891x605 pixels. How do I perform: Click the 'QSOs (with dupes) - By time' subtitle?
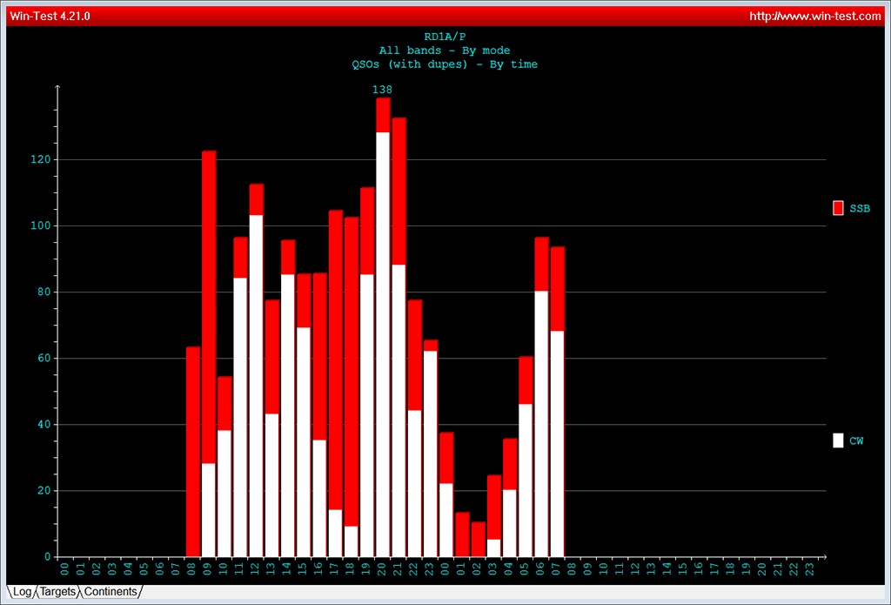445,64
